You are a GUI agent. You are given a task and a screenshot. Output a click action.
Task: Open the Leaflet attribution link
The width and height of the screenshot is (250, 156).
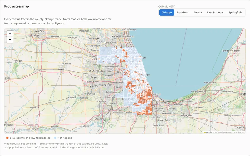click(208, 132)
